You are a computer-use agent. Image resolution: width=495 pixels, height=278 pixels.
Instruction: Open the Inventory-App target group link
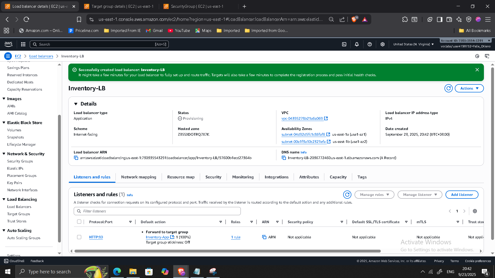157,237
